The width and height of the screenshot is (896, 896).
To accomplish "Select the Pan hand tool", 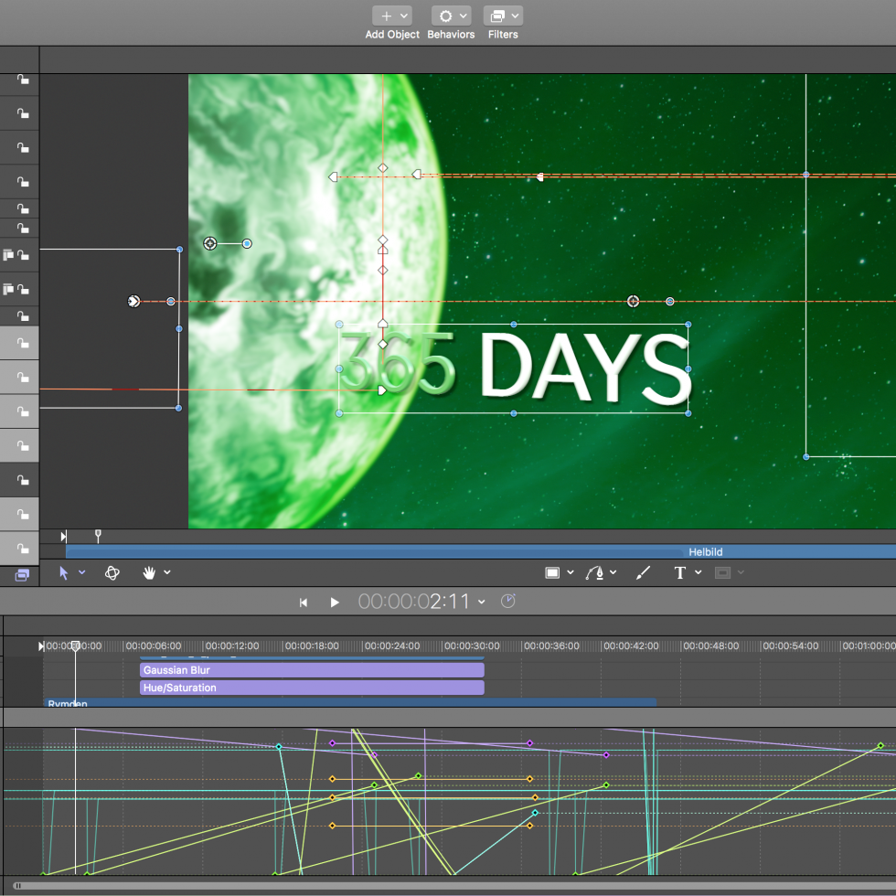I will point(149,572).
